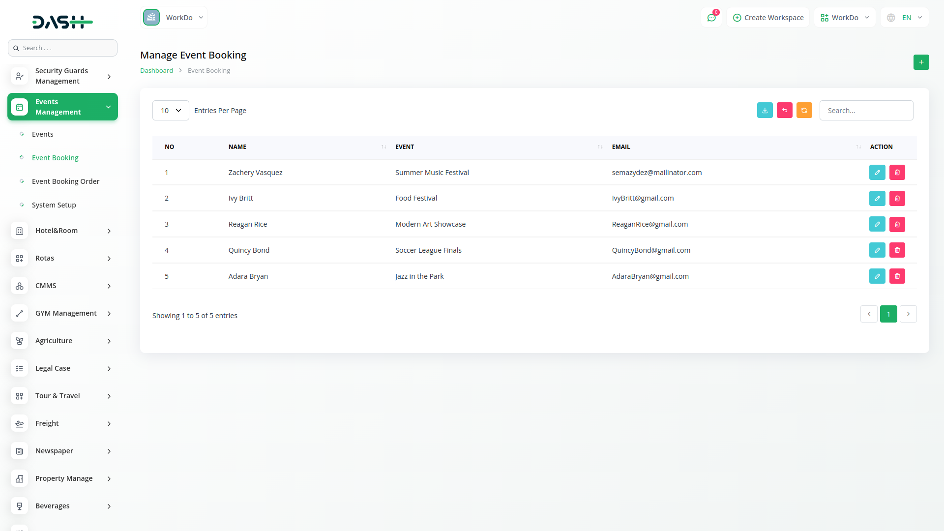Edit Reagan Rice booking
Viewport: 944px width, 531px height.
877,224
